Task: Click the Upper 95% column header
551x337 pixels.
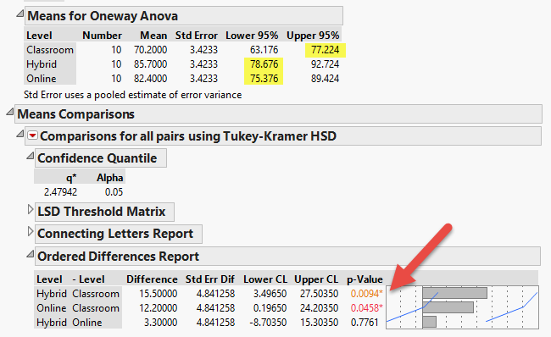Action: click(x=313, y=36)
